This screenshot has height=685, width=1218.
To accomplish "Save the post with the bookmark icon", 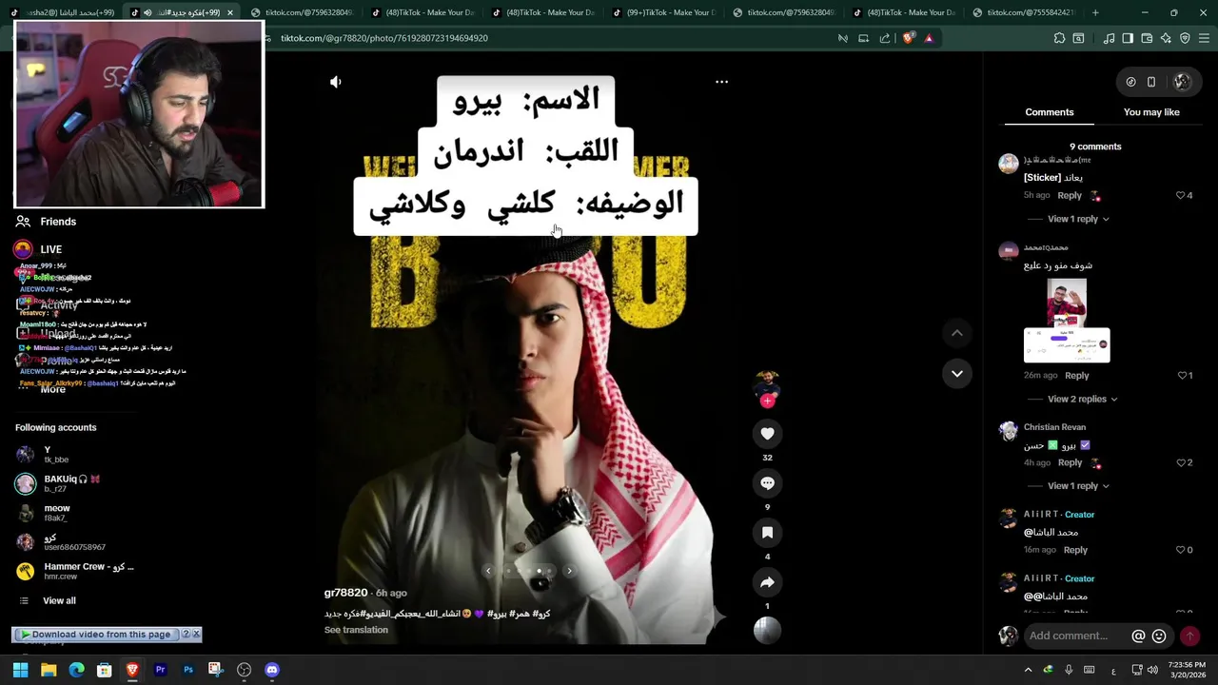I will pos(767,533).
